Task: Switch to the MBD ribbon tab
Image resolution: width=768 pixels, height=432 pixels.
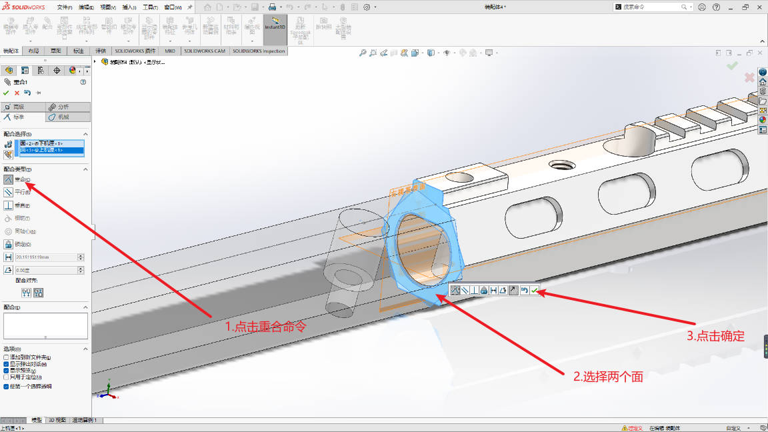Action: pyautogui.click(x=170, y=51)
